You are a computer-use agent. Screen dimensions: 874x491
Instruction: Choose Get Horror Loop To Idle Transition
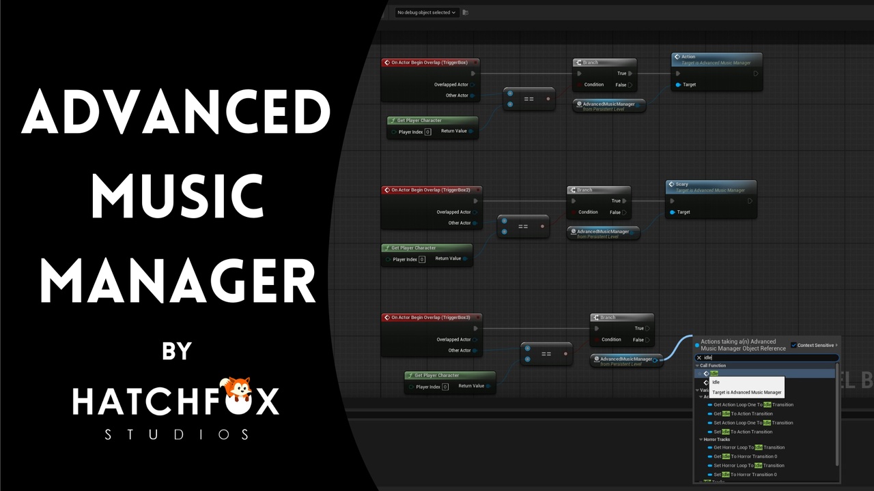(749, 447)
